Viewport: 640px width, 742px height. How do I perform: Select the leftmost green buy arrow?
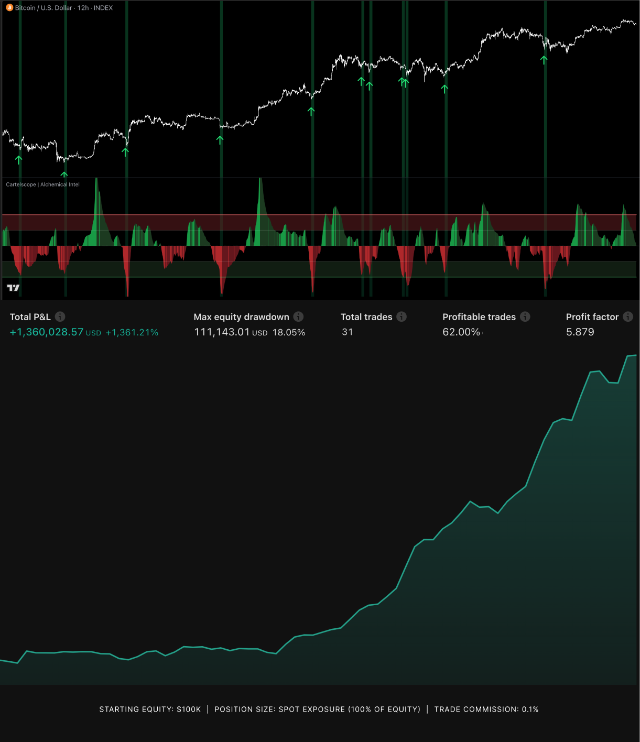[x=19, y=160]
